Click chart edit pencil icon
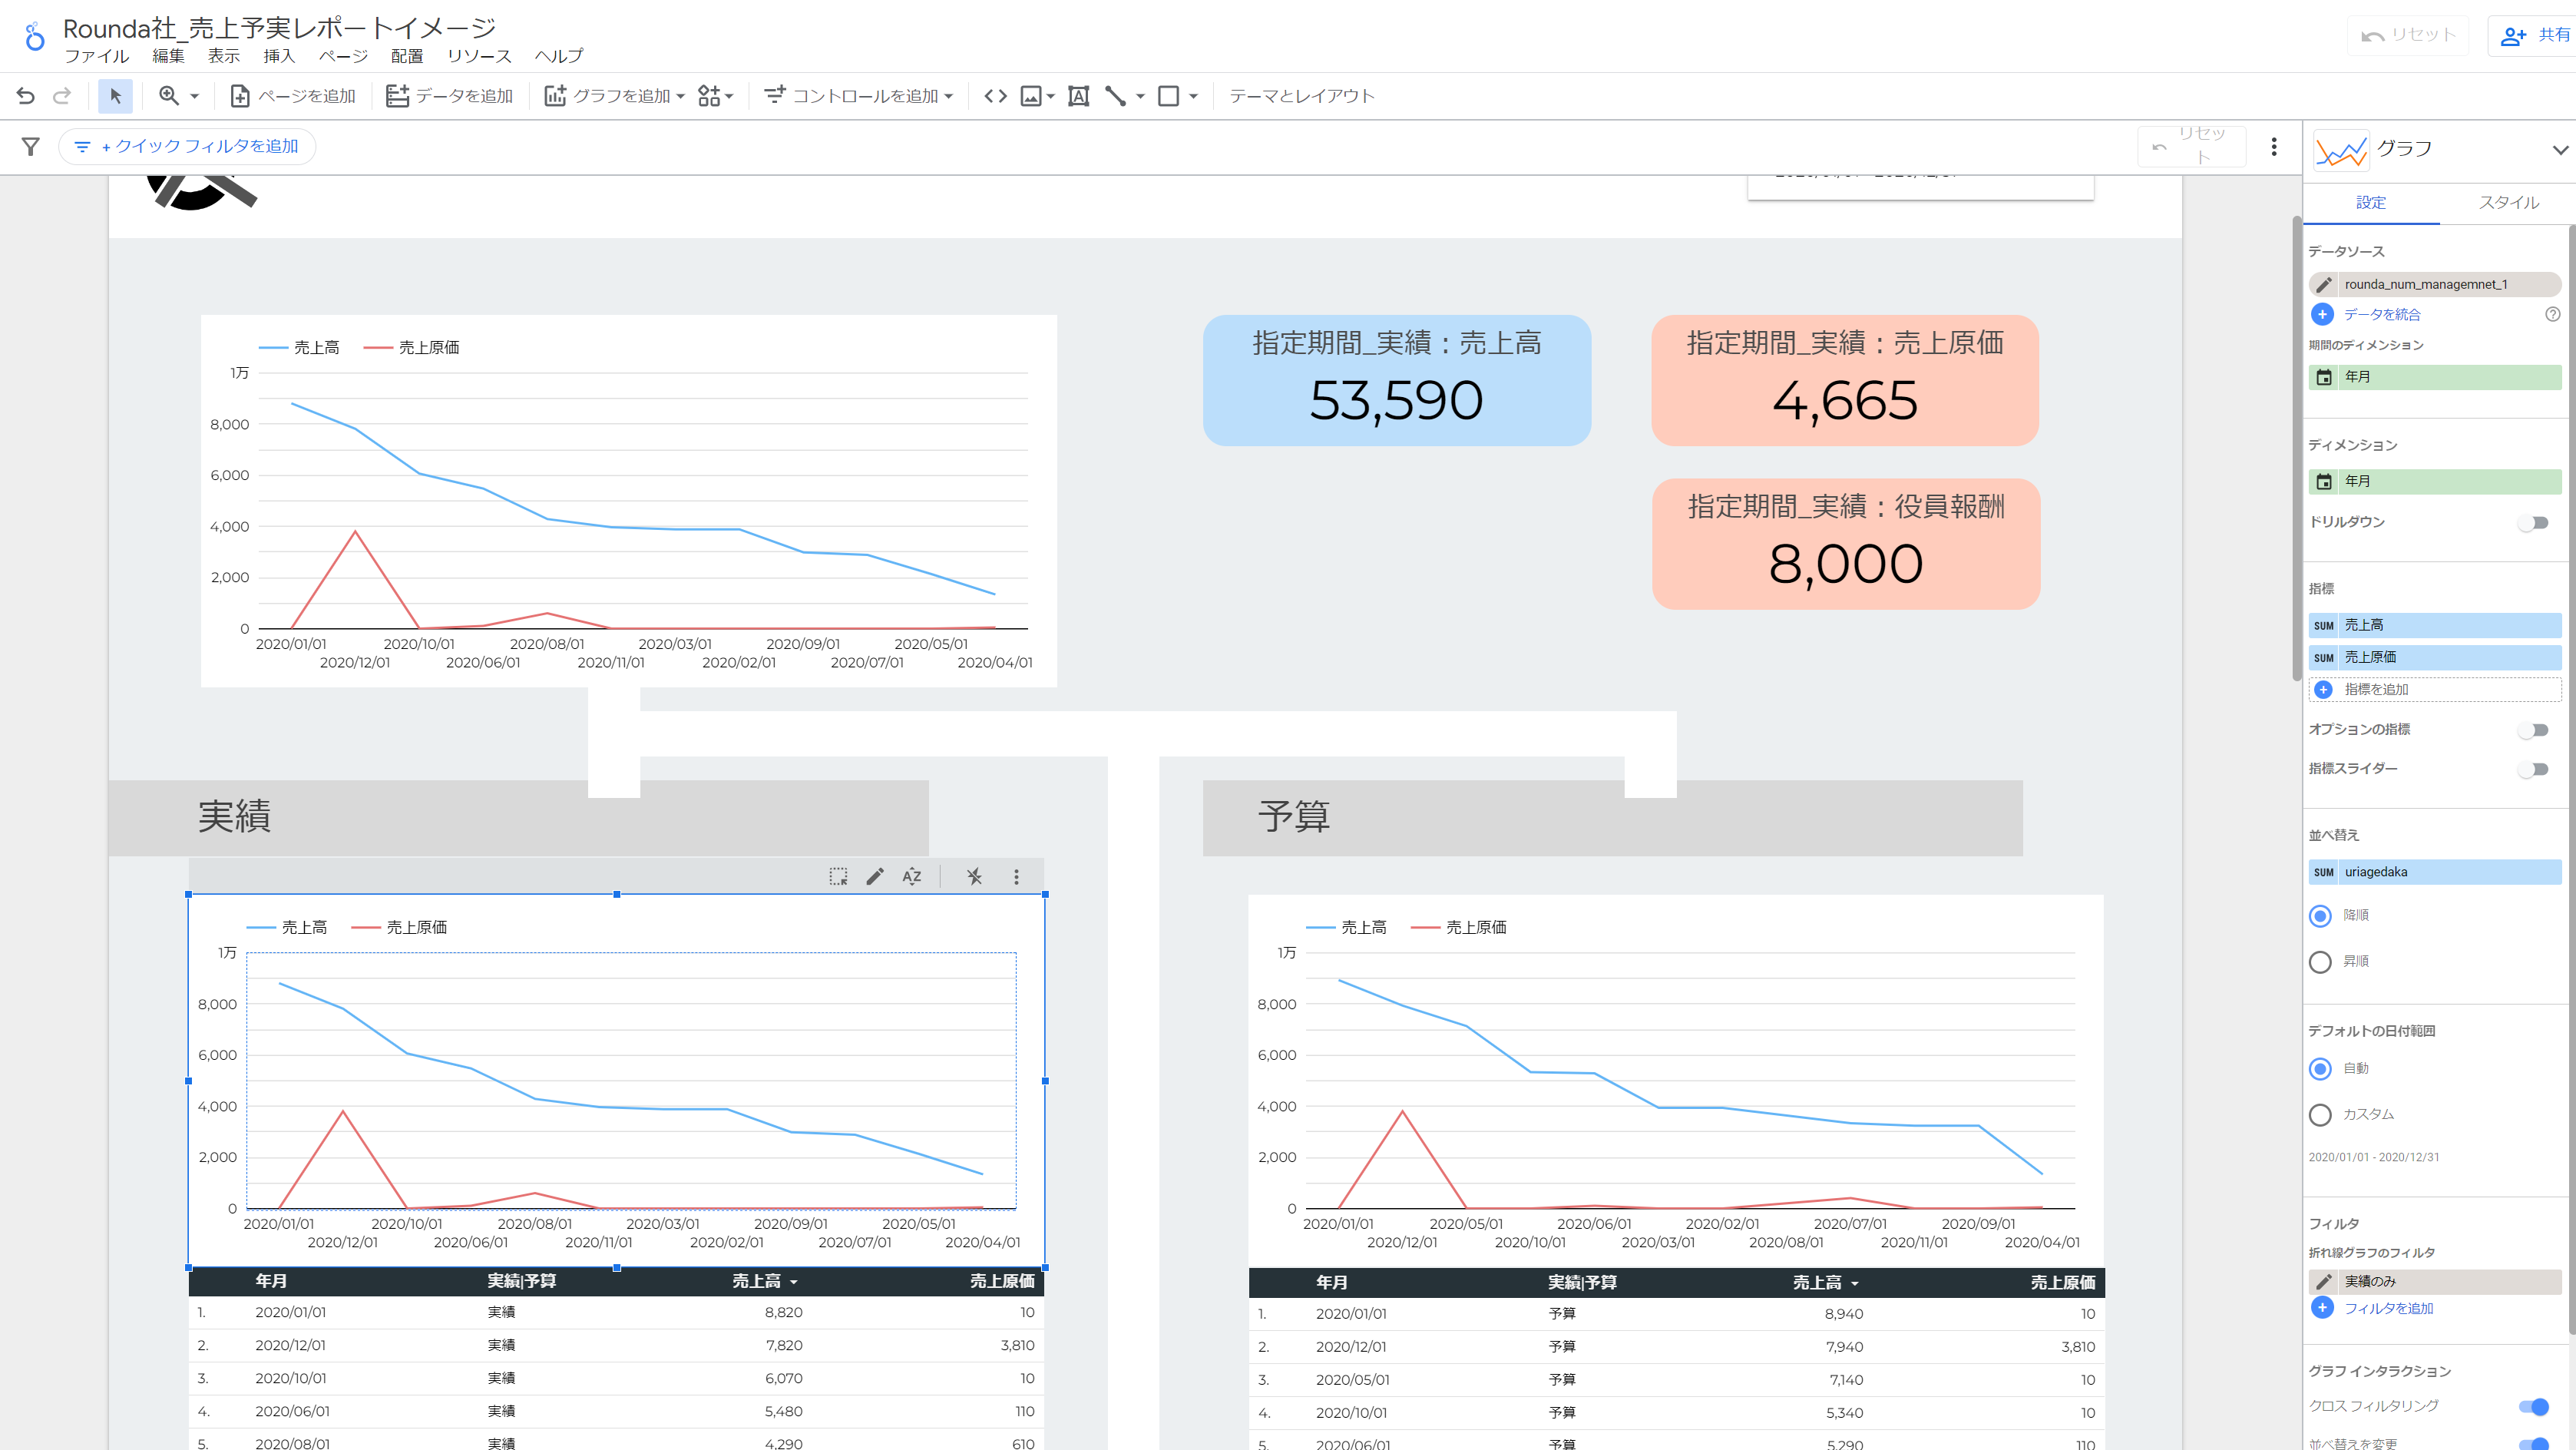This screenshot has width=2576, height=1450. coord(875,877)
